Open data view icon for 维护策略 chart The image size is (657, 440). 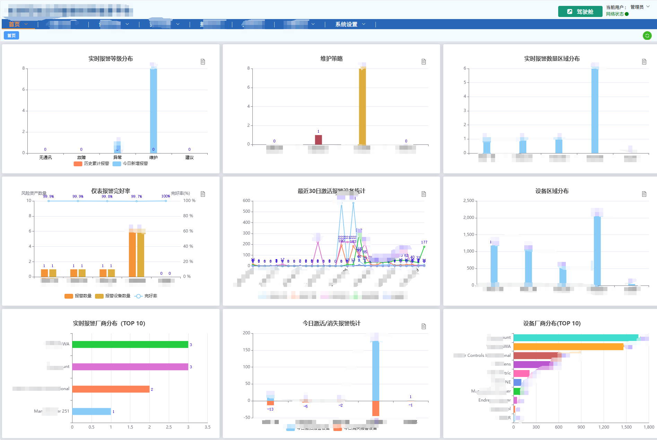pos(423,62)
